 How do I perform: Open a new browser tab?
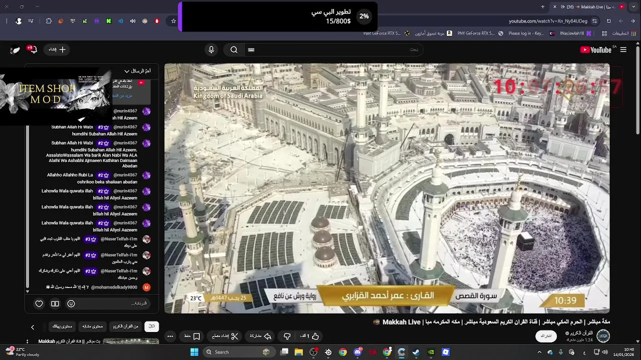point(543,6)
